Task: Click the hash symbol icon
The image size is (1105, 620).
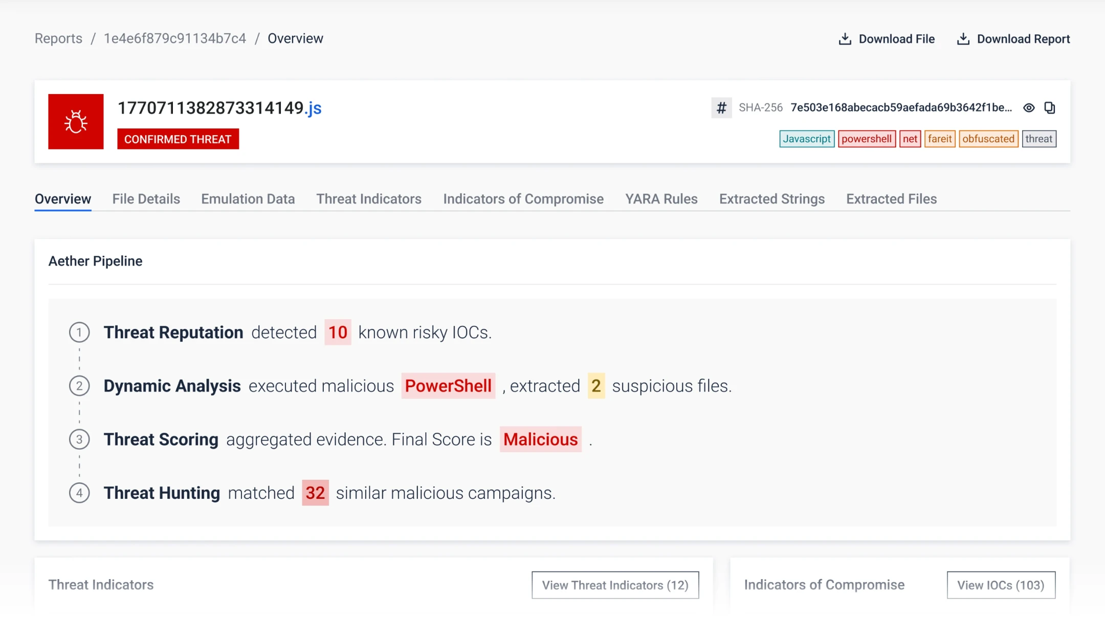Action: pyautogui.click(x=721, y=108)
